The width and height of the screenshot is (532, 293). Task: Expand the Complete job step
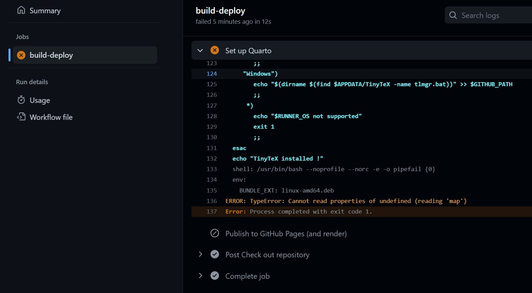click(x=200, y=276)
